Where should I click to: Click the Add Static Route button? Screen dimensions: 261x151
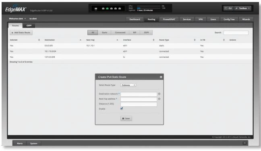coord(21,33)
